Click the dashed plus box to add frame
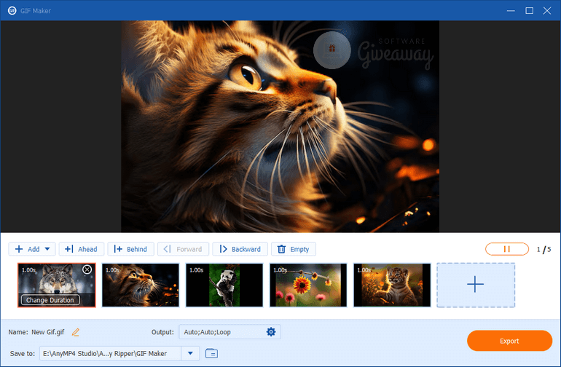Screen dimensions: 561x367 pyautogui.click(x=476, y=285)
